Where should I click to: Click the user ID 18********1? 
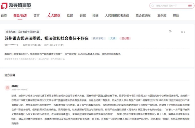coord(11,45)
